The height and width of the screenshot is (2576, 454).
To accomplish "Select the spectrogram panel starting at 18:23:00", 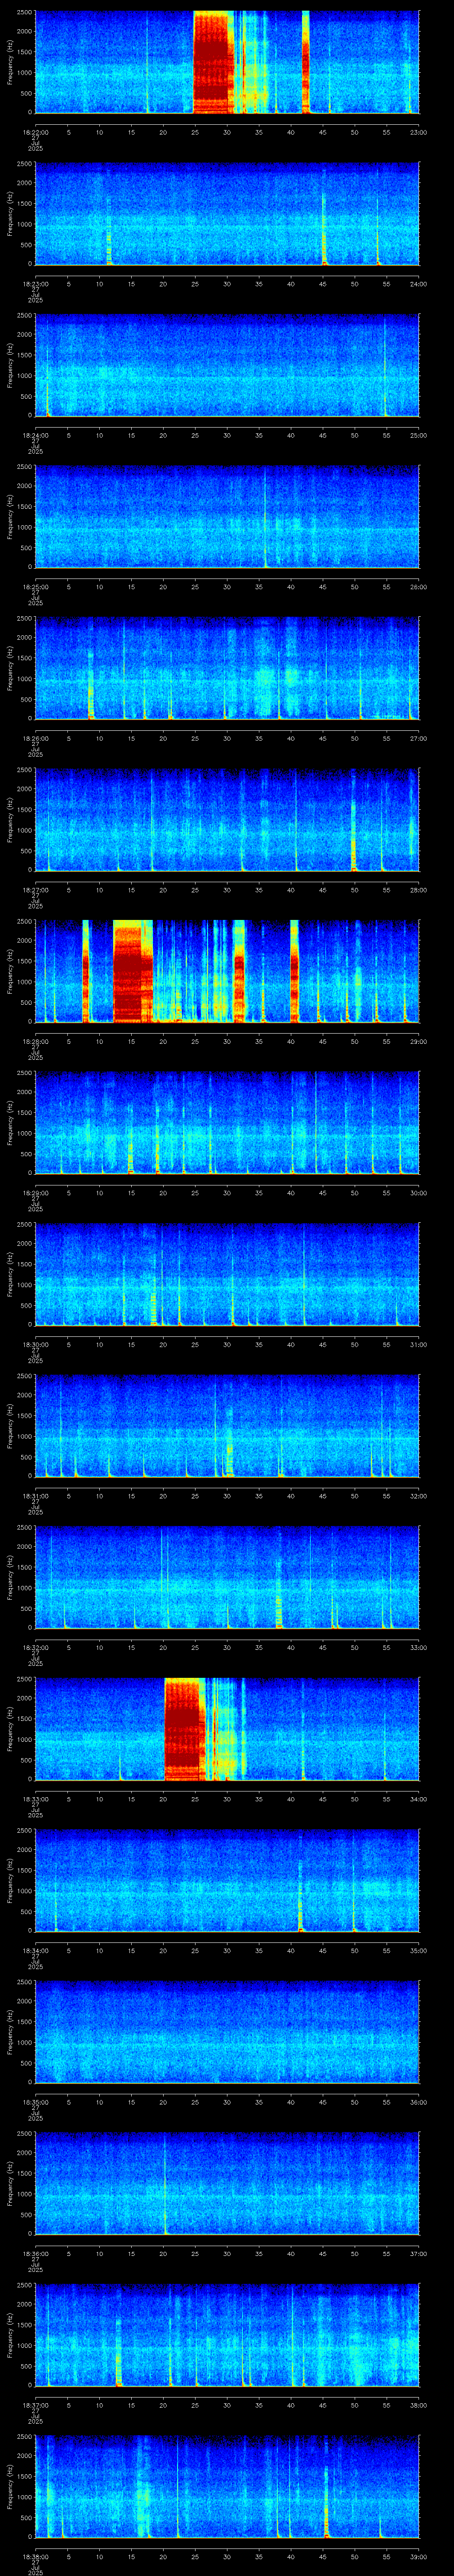I will click(227, 214).
